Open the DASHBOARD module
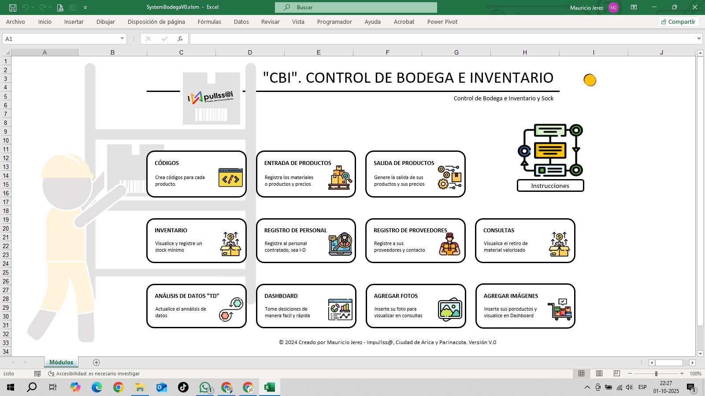705x396 pixels. coord(306,306)
